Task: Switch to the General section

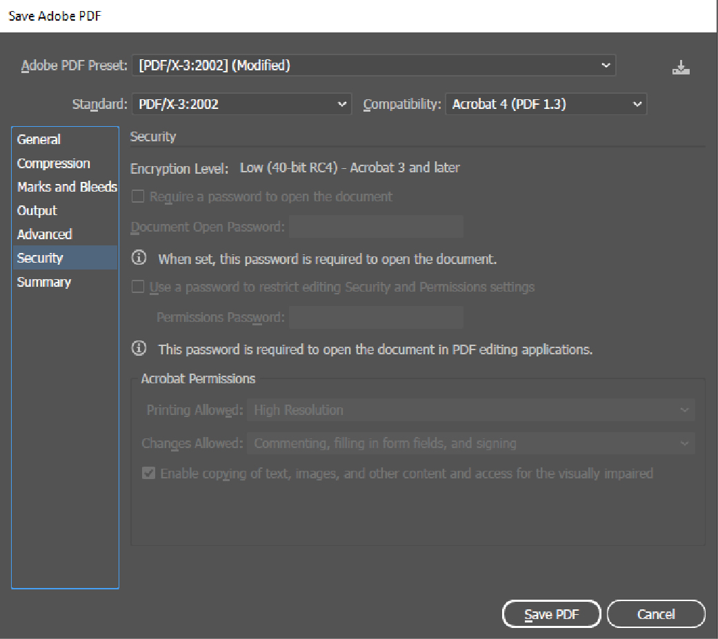Action: [x=39, y=139]
